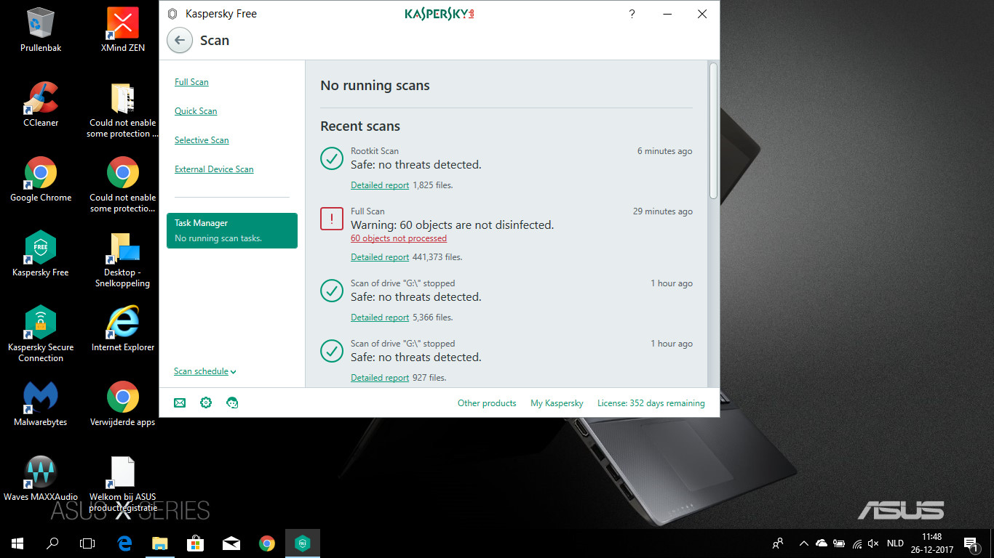
Task: Click NLD language indicator in tray
Action: pyautogui.click(x=895, y=543)
